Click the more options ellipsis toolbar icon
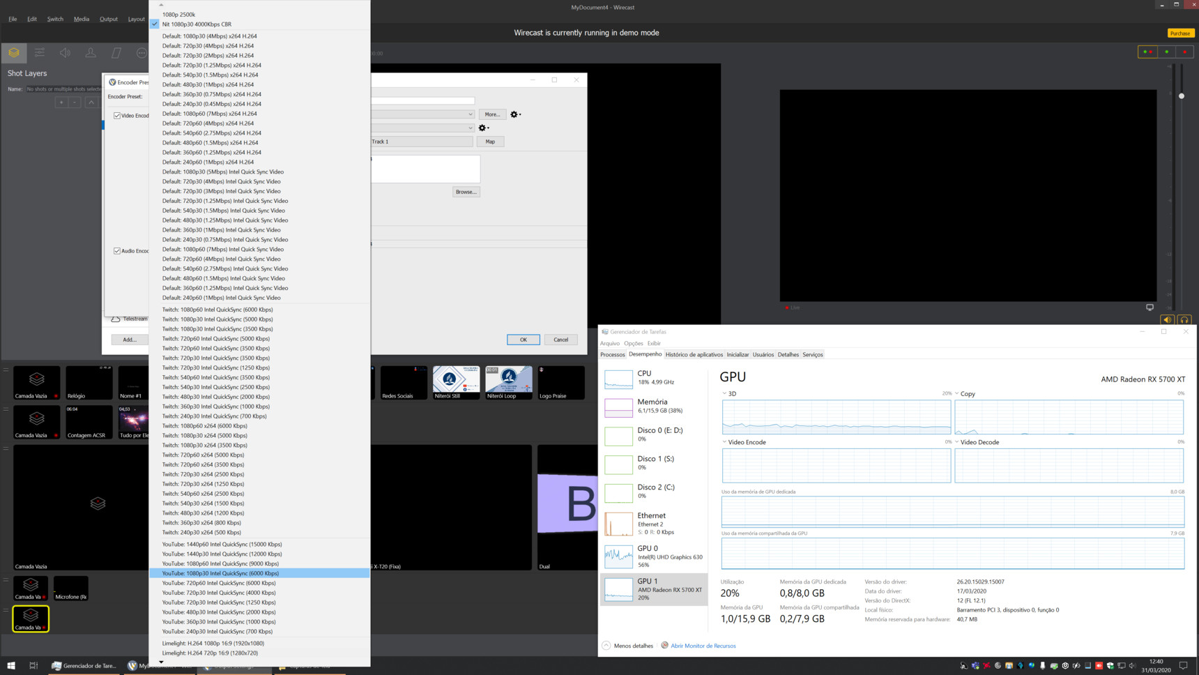 (x=142, y=53)
